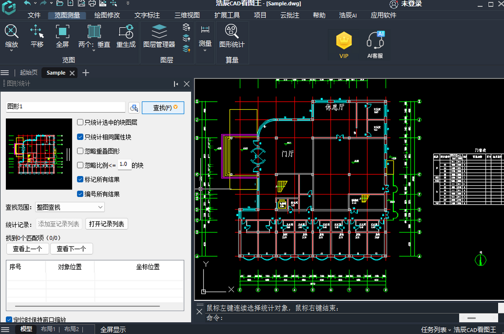This screenshot has height=334, width=504.
Task: Toggle 定位时保持窗口缩放 checkbox
Action: (9, 320)
